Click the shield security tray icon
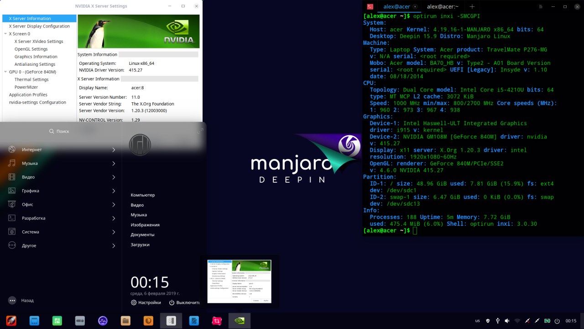Screen dimensions: 584x329 [488, 321]
